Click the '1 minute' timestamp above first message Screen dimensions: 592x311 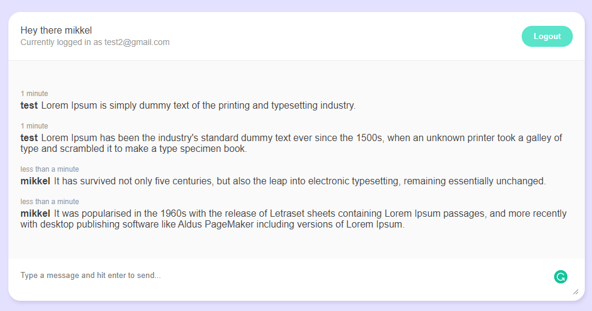[34, 94]
